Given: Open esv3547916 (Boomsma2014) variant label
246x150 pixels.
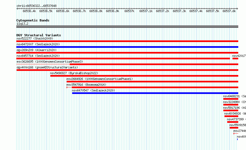Looking at the screenshot, I should point(86,85).
